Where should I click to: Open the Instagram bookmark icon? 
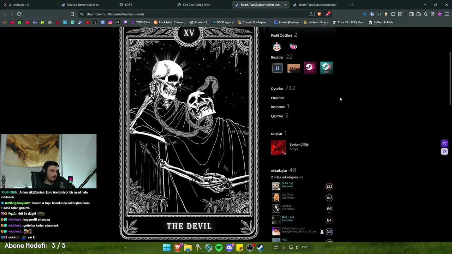point(110,22)
